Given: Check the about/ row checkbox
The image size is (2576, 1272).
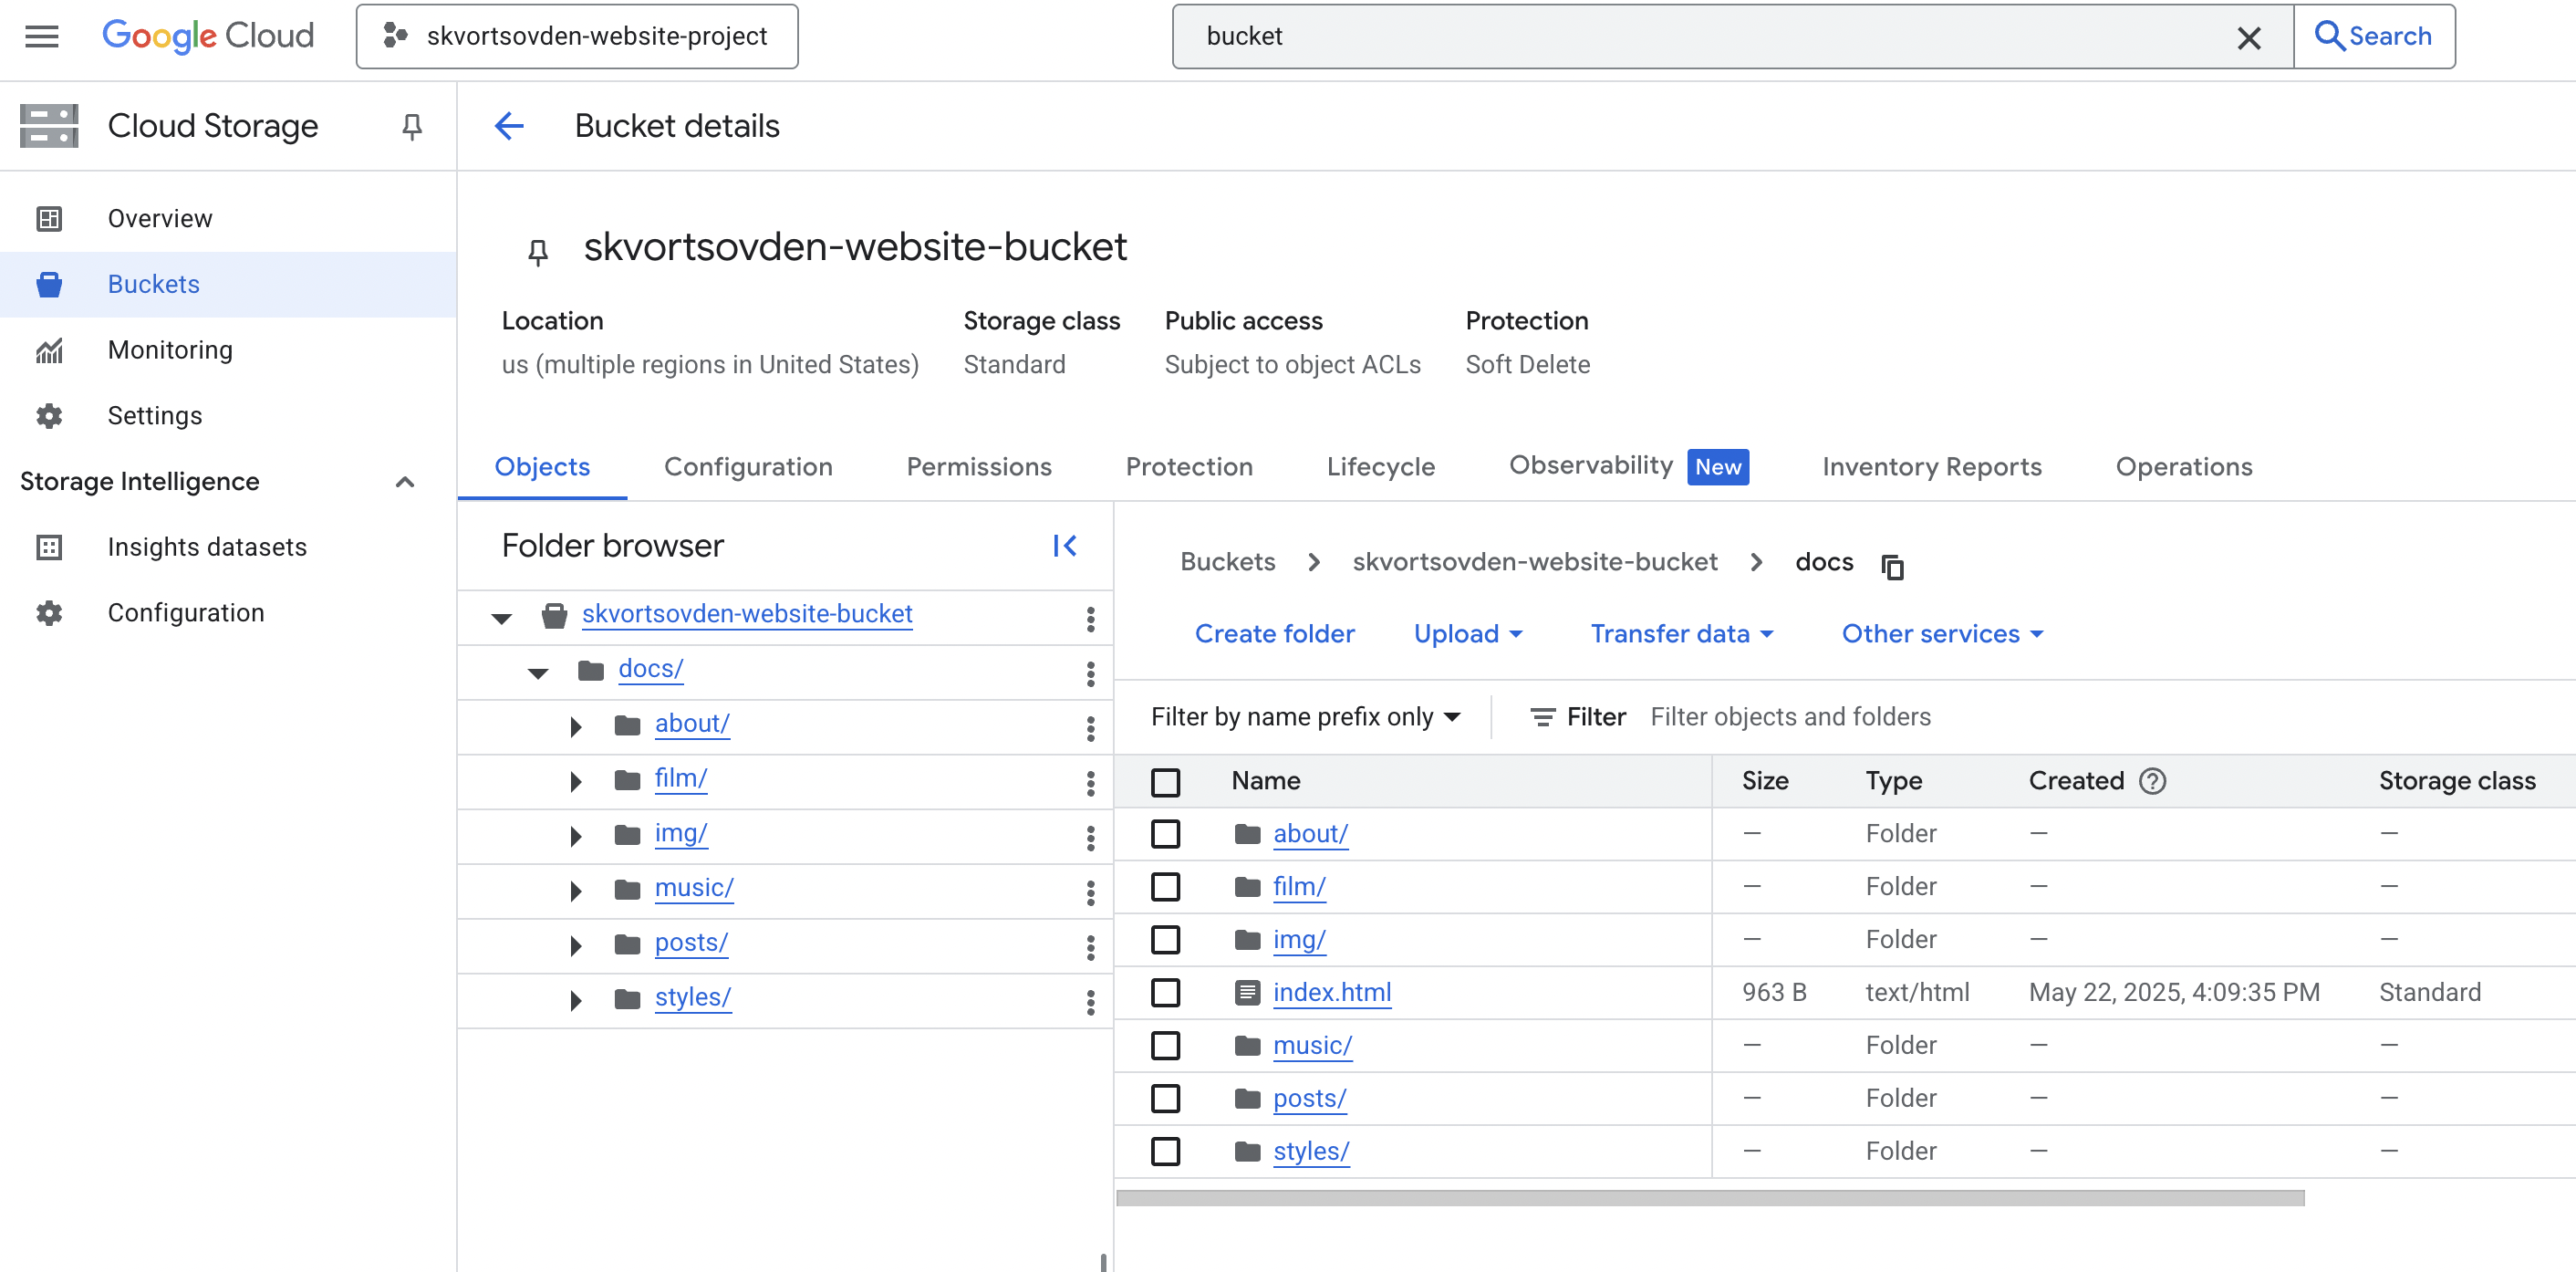Looking at the screenshot, I should coord(1165,834).
